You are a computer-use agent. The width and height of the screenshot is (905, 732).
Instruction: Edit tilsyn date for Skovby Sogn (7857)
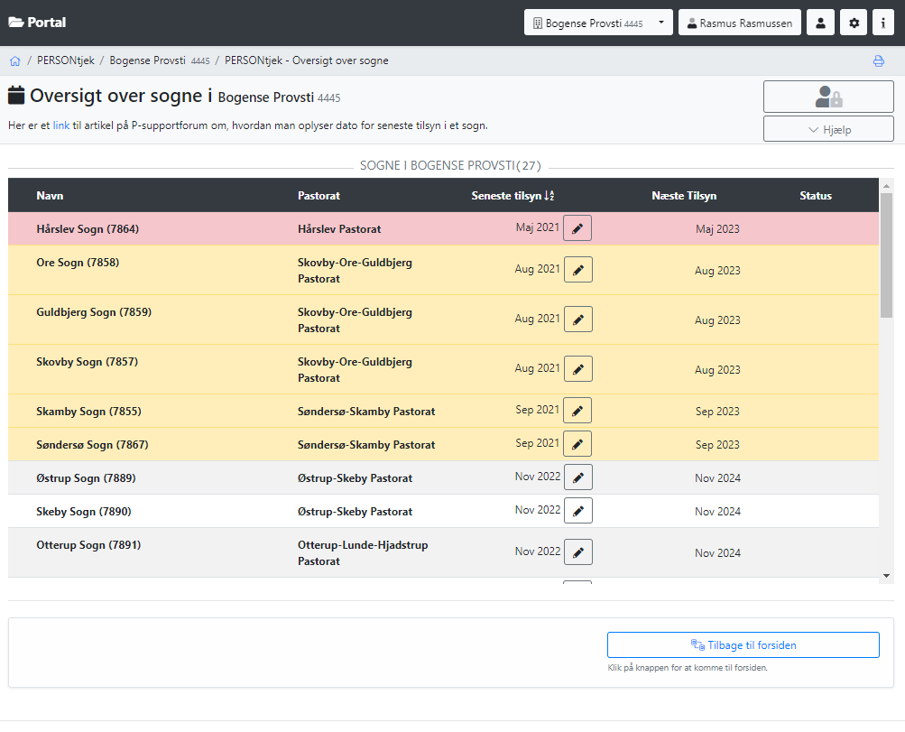[x=577, y=369]
